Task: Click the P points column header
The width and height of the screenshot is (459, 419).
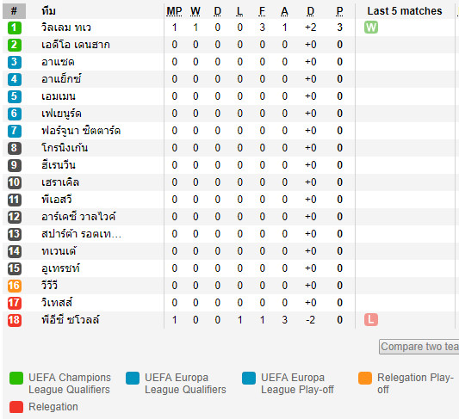Action: pyautogui.click(x=339, y=11)
